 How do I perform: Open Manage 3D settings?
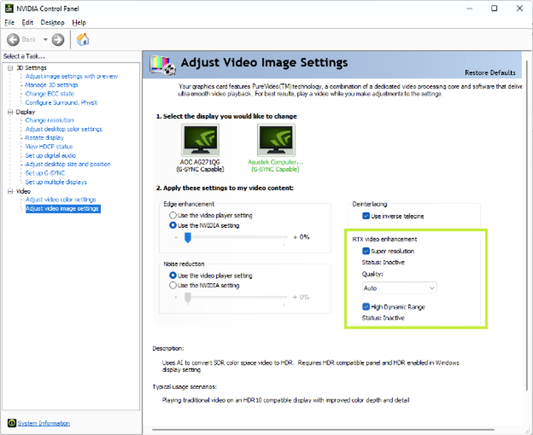pos(52,85)
